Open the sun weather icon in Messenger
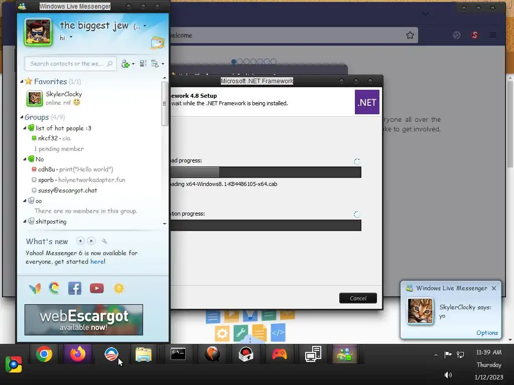 point(119,288)
